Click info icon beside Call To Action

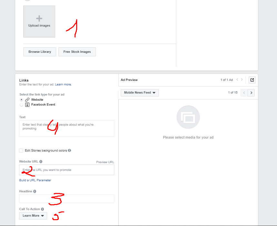[42, 209]
